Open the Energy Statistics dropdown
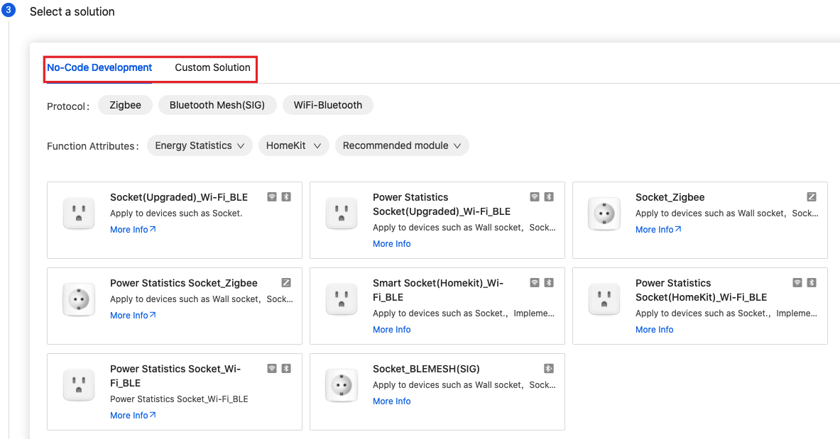This screenshot has height=439, width=840. [200, 145]
